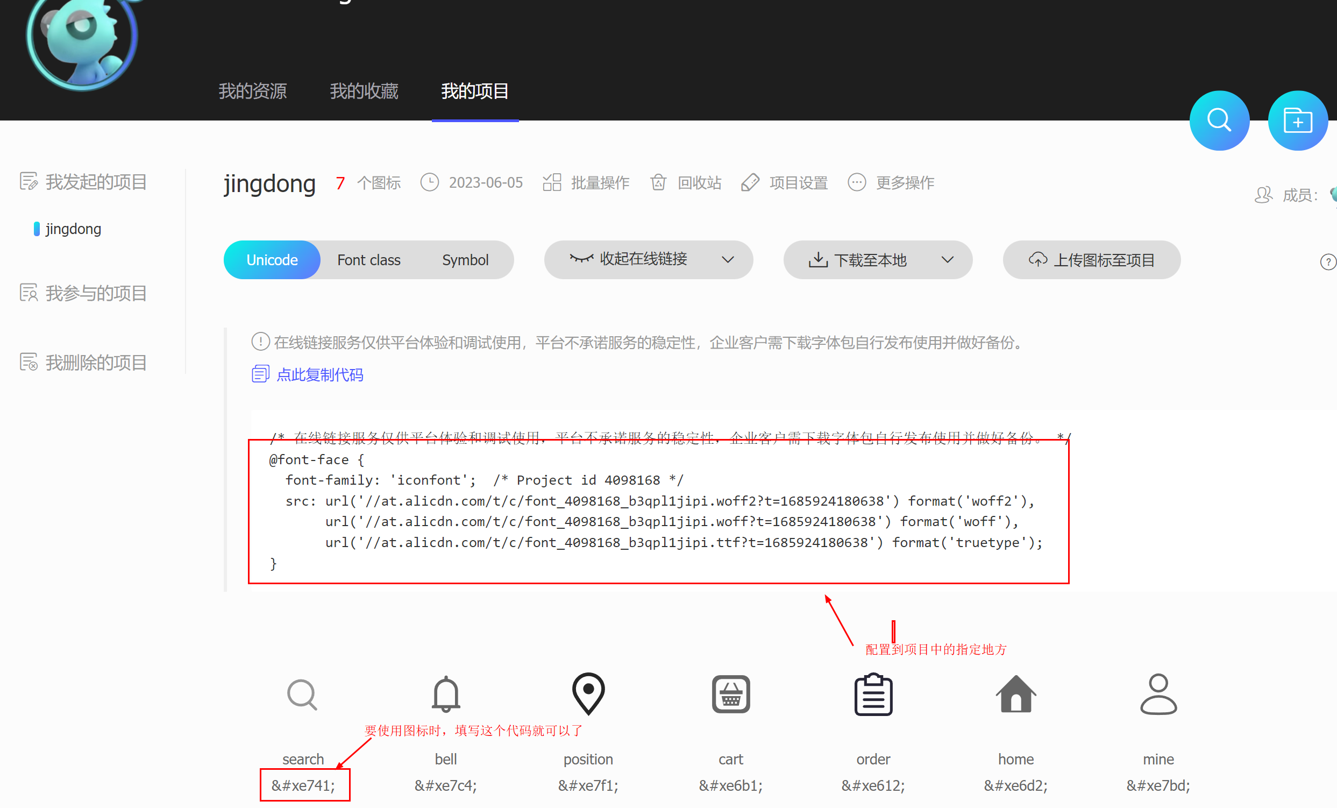Click 点此复制代码 link
This screenshot has width=1337, height=808.
point(319,373)
